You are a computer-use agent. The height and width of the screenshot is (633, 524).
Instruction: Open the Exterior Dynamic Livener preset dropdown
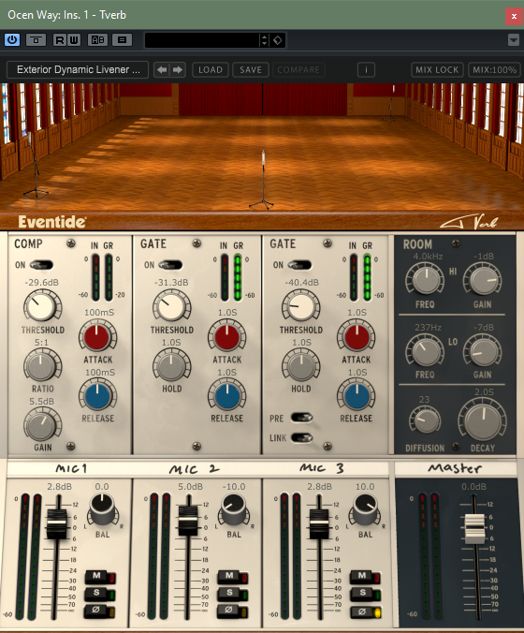click(78, 70)
